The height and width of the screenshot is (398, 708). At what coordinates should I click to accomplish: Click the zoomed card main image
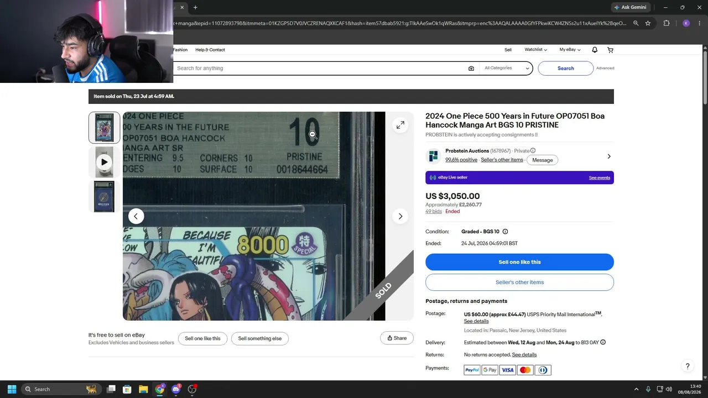click(x=254, y=216)
